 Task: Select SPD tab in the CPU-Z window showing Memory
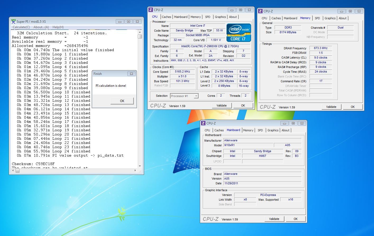pos(317,18)
